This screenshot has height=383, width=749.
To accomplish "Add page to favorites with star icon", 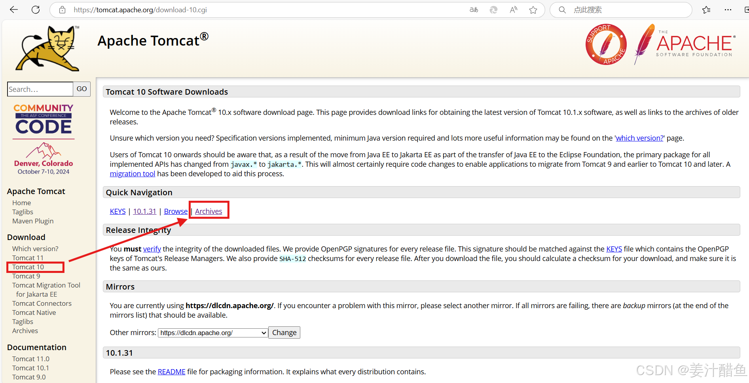I will pos(533,10).
